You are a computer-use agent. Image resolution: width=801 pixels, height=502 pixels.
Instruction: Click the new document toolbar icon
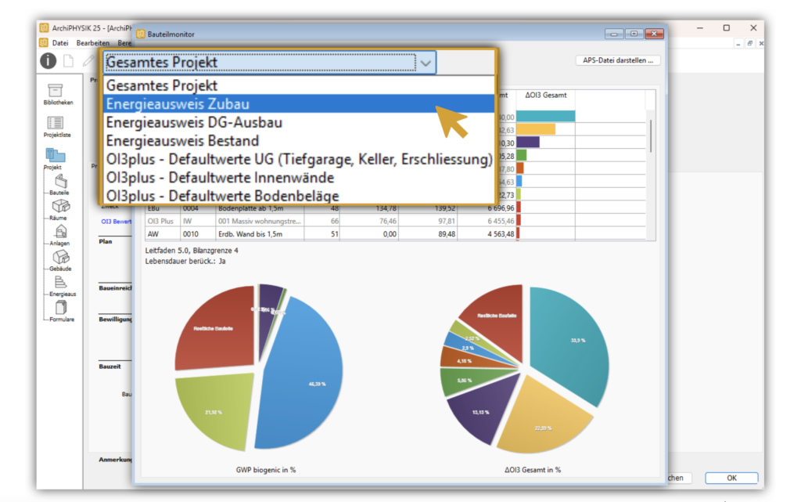[x=69, y=61]
